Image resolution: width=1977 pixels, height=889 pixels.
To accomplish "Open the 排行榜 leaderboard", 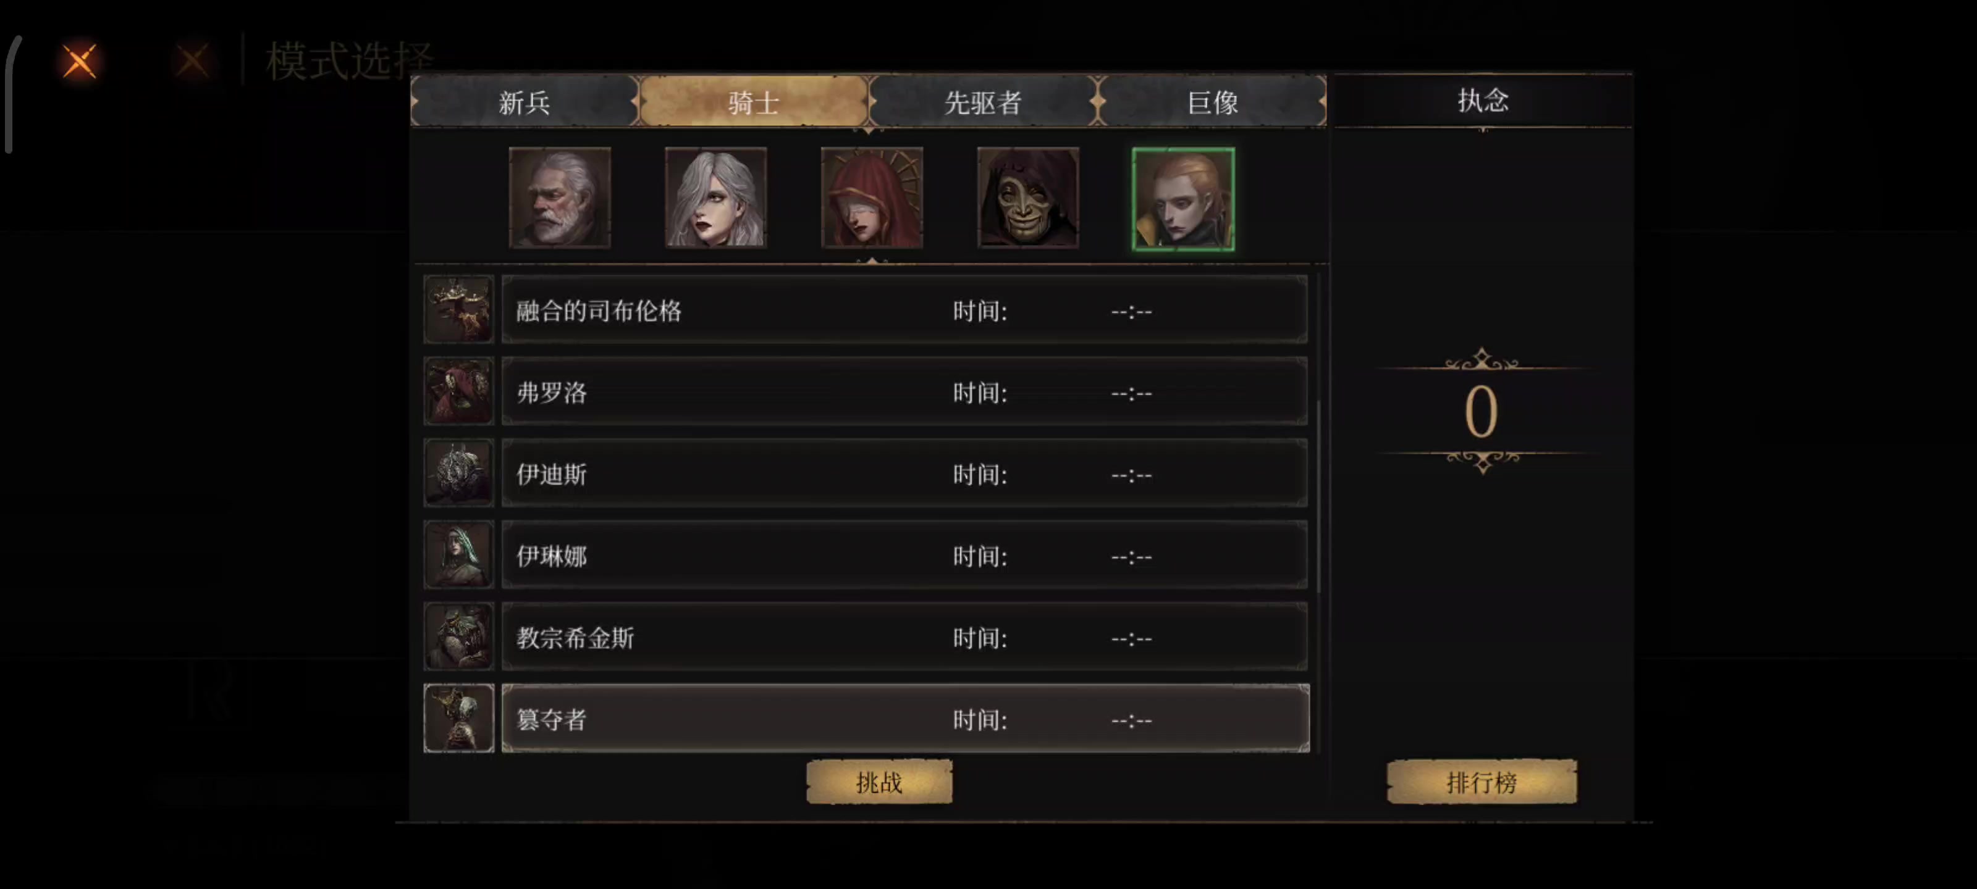I will (1482, 782).
